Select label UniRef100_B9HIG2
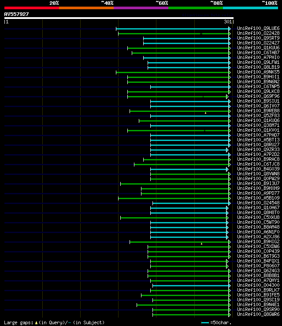The height and width of the screenshot is (326, 282). [x=258, y=241]
